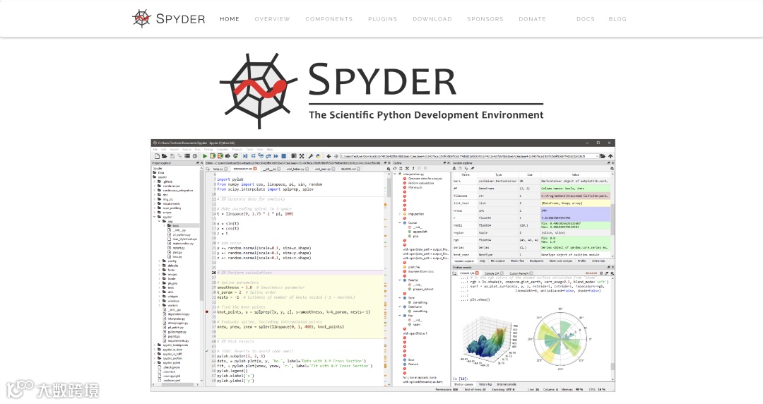Click the polar bar chart in console

point(560,339)
